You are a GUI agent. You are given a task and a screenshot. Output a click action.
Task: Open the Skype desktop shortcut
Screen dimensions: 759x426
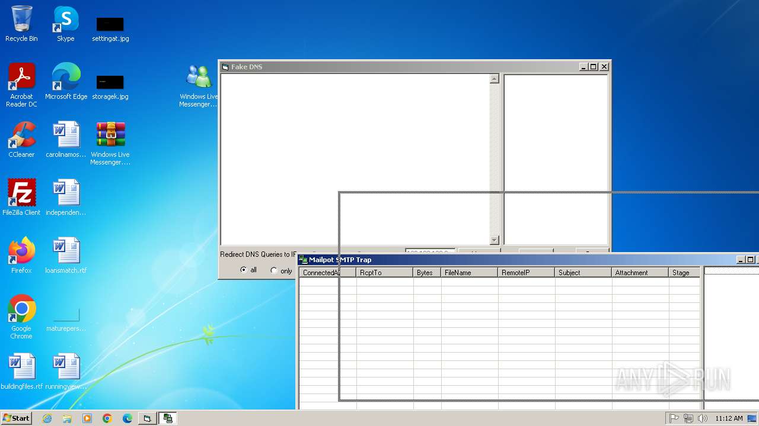click(x=66, y=24)
